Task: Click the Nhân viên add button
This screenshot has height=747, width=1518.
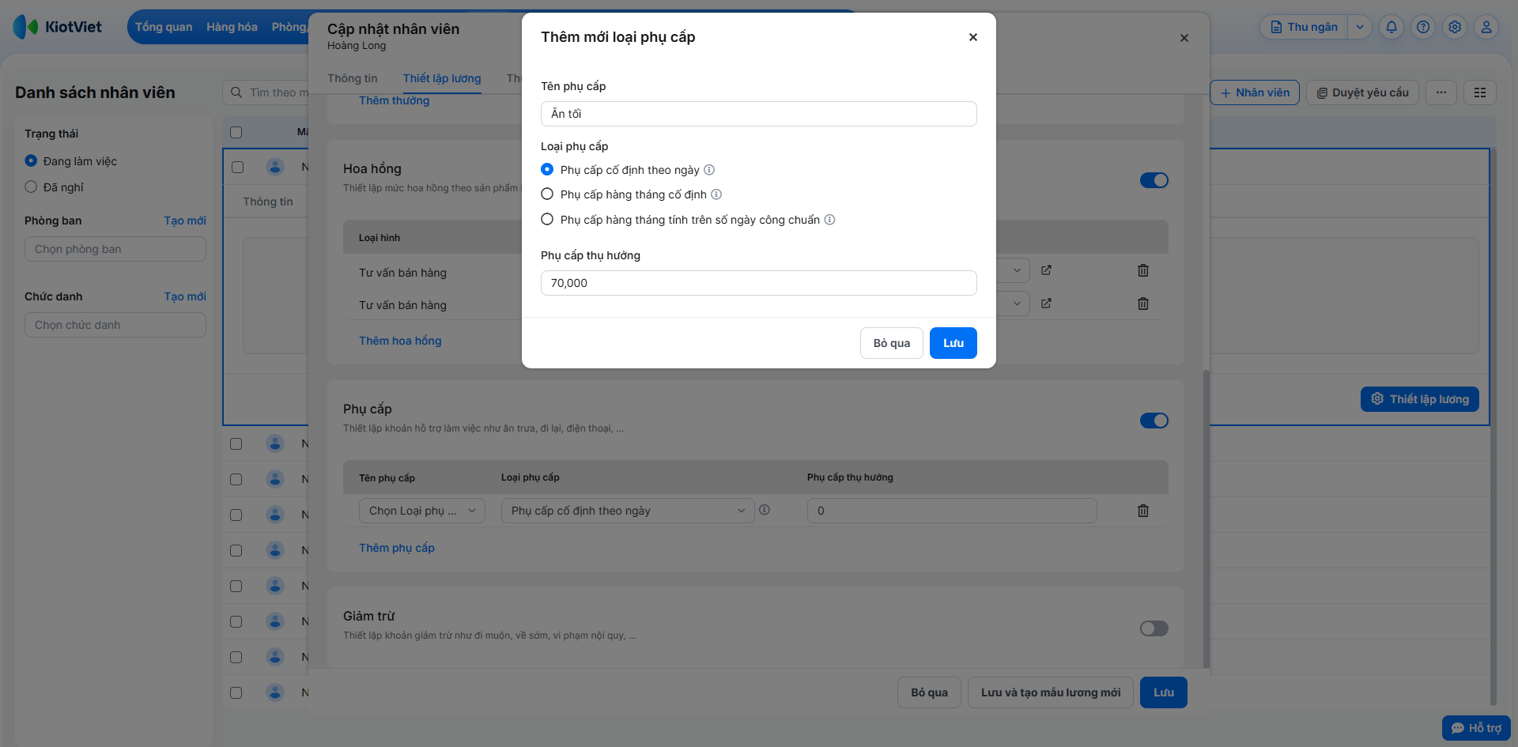Action: click(x=1255, y=92)
